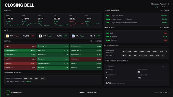Click the Whale Alerts count 313
The width and height of the screenshot is (173, 97).
tap(139, 78)
